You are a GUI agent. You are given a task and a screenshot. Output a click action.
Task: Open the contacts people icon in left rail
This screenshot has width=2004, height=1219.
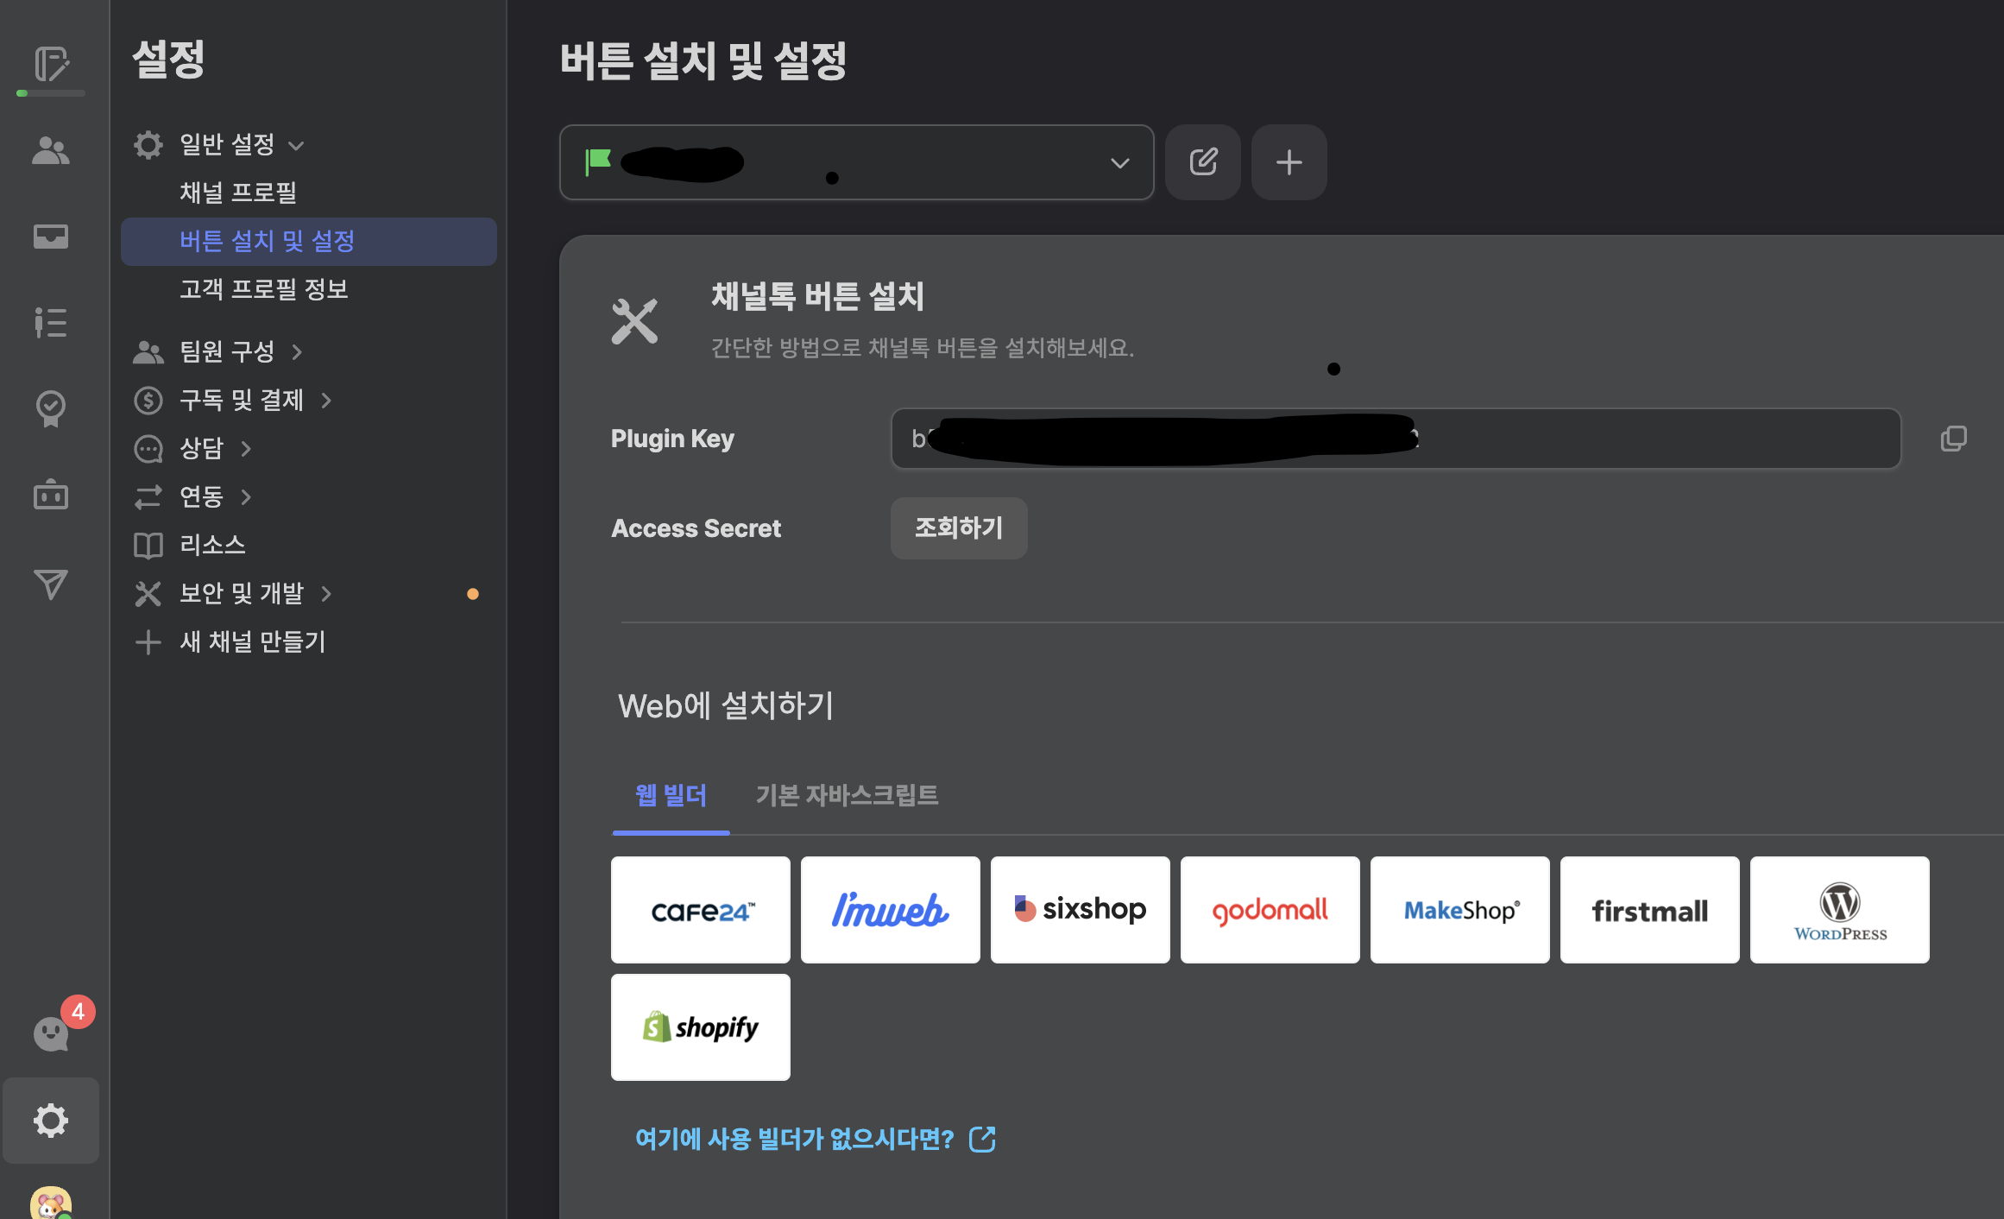point(51,151)
